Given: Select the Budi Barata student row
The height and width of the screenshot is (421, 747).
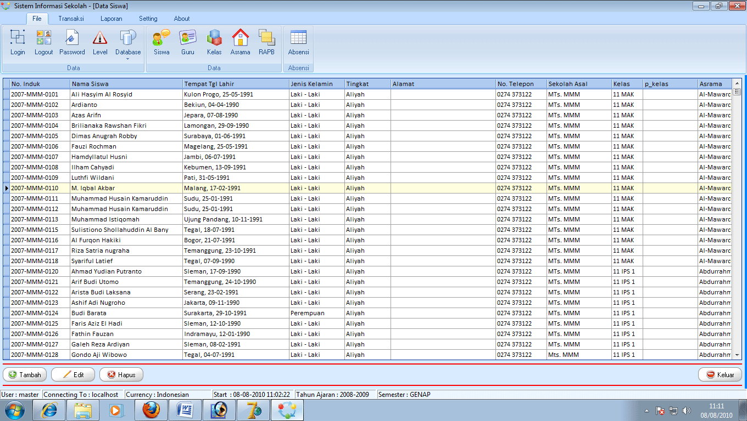Looking at the screenshot, I should (x=89, y=313).
